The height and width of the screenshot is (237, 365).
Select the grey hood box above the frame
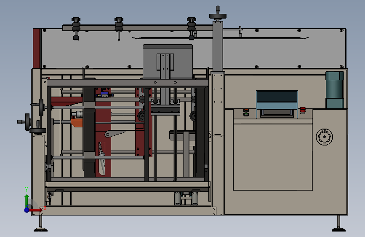[168, 61]
